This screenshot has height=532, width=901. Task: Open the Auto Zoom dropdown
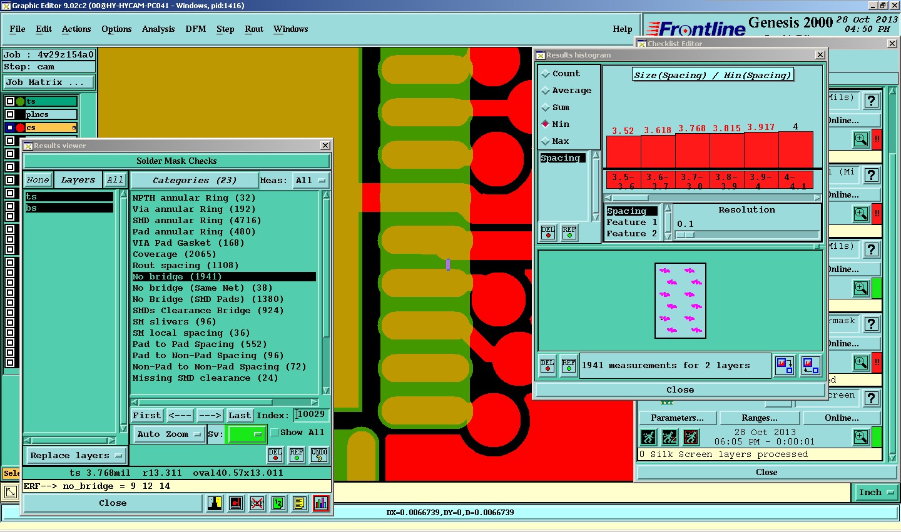pos(169,434)
